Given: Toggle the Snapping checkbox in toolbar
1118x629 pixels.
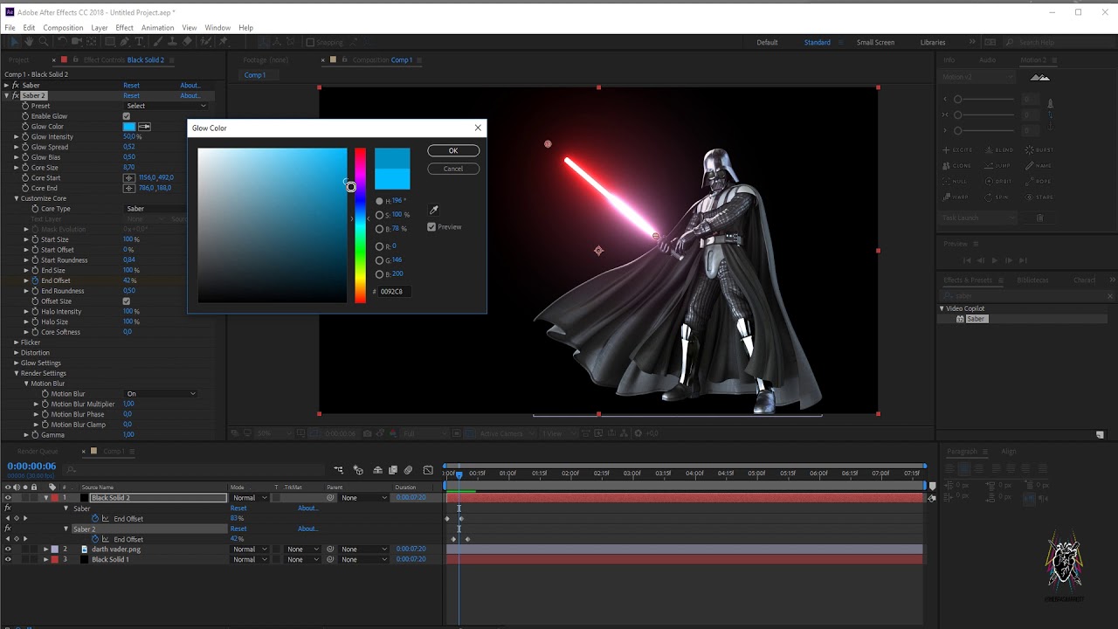Looking at the screenshot, I should [310, 42].
